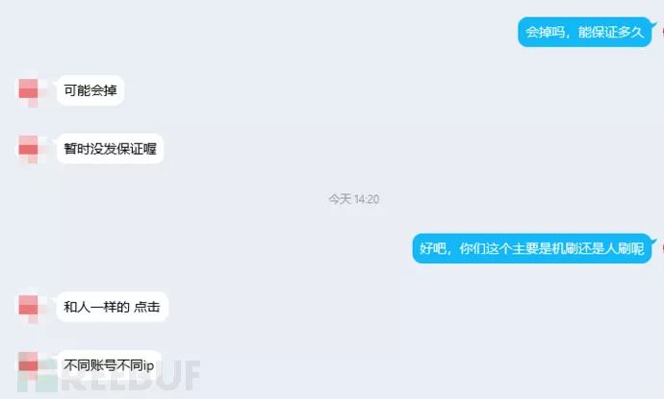Viewport: 664px width, 399px height.
Task: Select the "暂时没发保证喔" message bubble
Action: (110, 148)
